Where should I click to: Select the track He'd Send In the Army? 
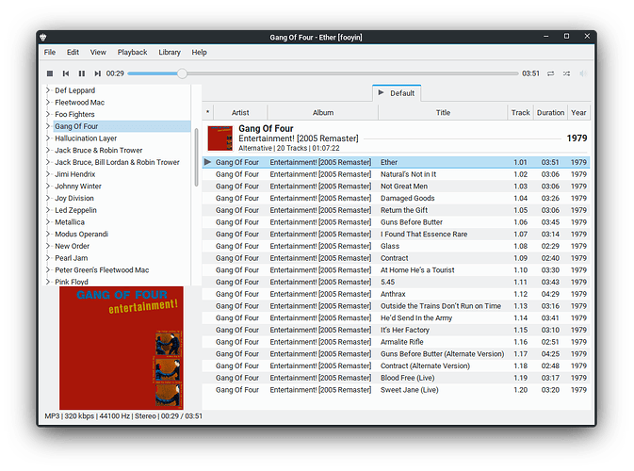(x=397, y=317)
